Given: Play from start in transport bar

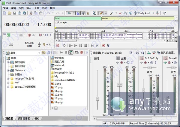Looking at the screenshot, I should click(70, 46).
